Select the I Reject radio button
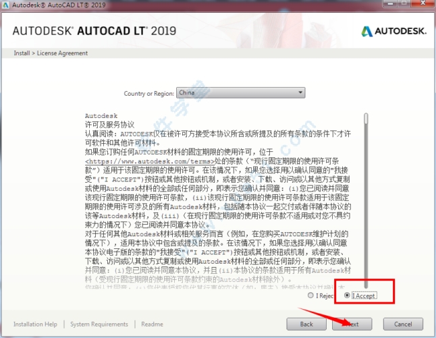Viewport: 436px width, 338px height. tap(310, 295)
